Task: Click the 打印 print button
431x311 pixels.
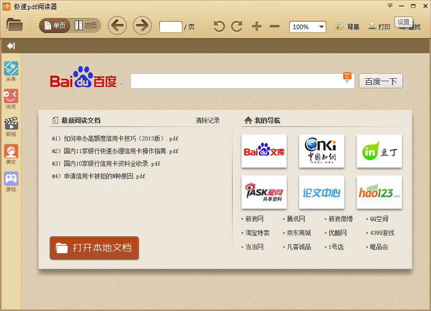Action: (379, 27)
